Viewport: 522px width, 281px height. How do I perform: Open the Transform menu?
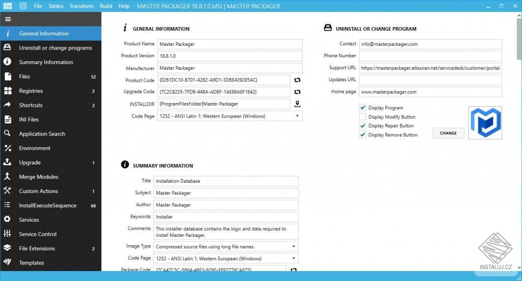(x=81, y=6)
